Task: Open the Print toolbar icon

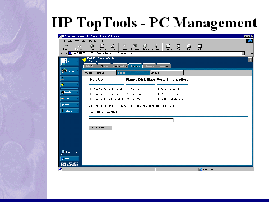Action: pos(189,46)
